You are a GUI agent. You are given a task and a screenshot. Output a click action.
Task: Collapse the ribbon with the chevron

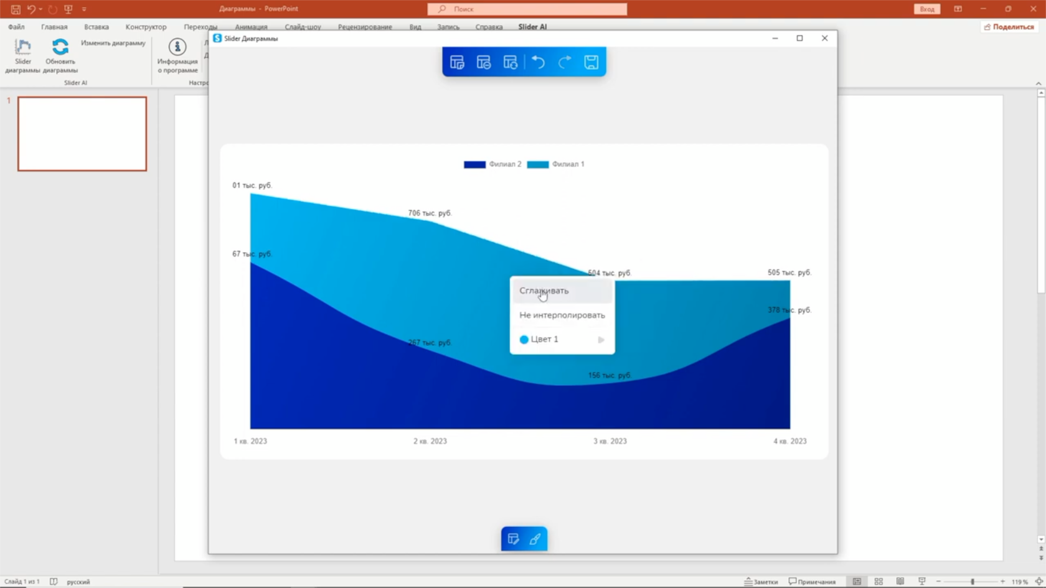1038,83
